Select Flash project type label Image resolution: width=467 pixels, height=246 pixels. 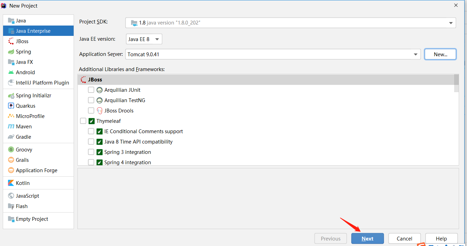pyautogui.click(x=22, y=206)
